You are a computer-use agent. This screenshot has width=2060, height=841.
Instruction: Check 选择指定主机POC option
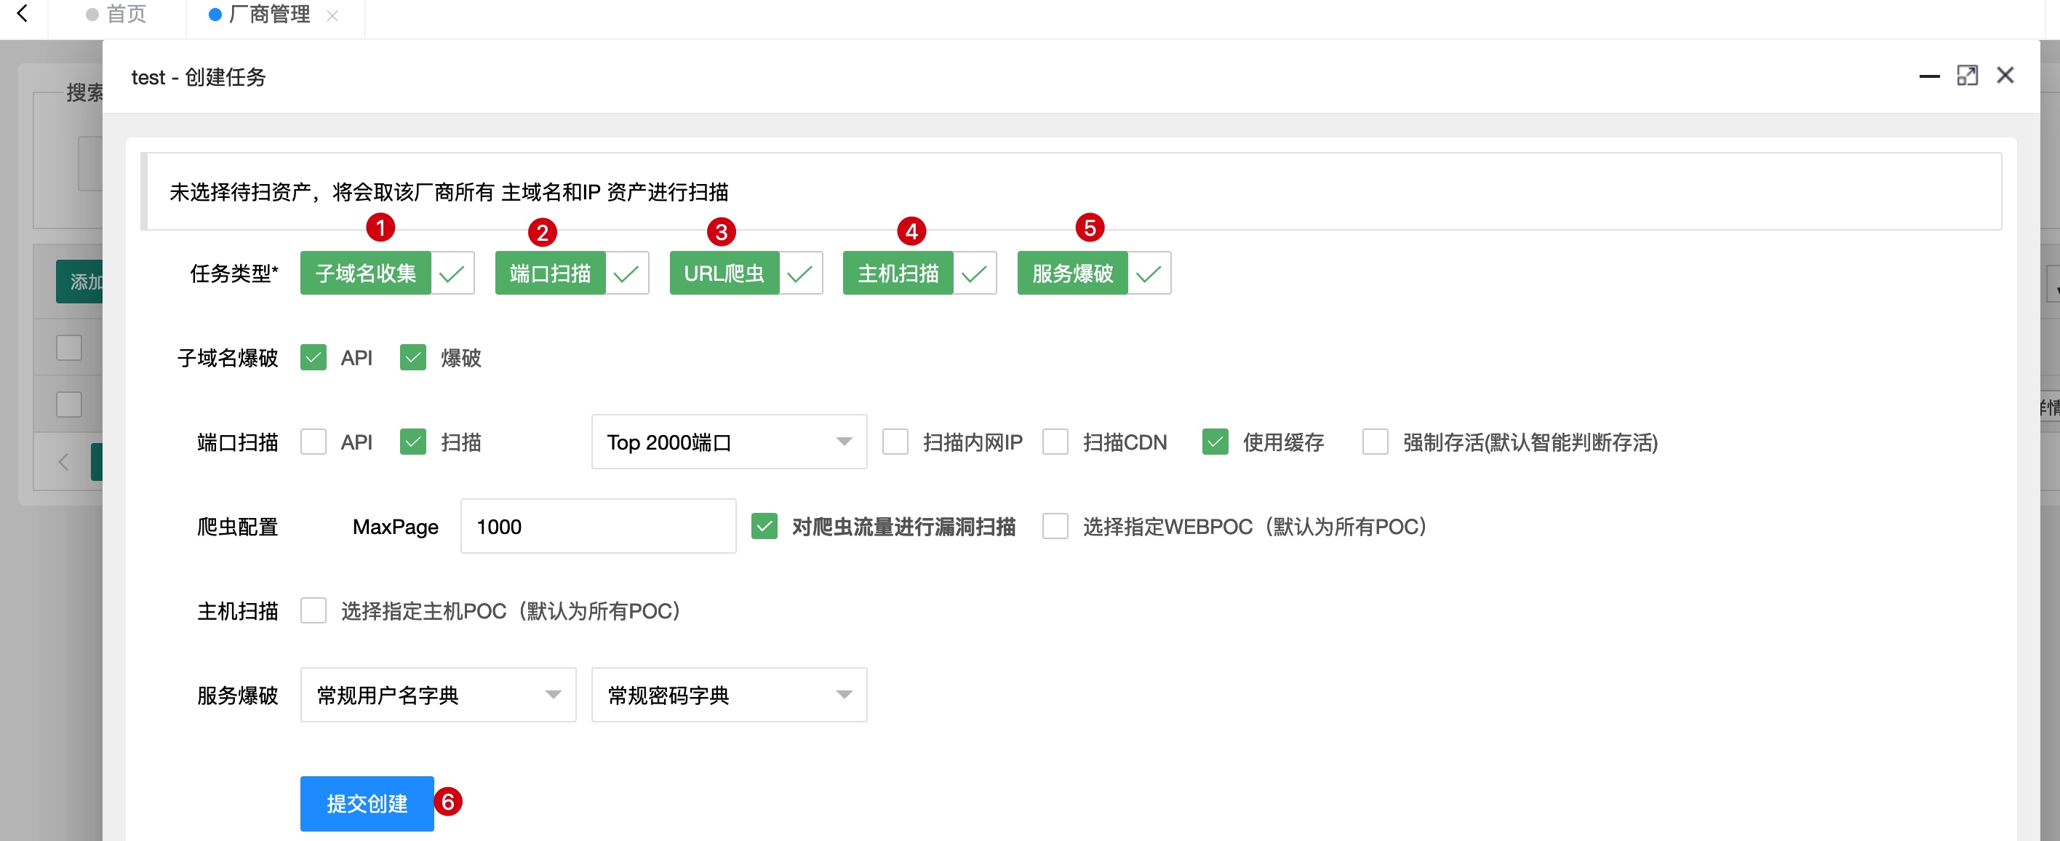tap(314, 611)
